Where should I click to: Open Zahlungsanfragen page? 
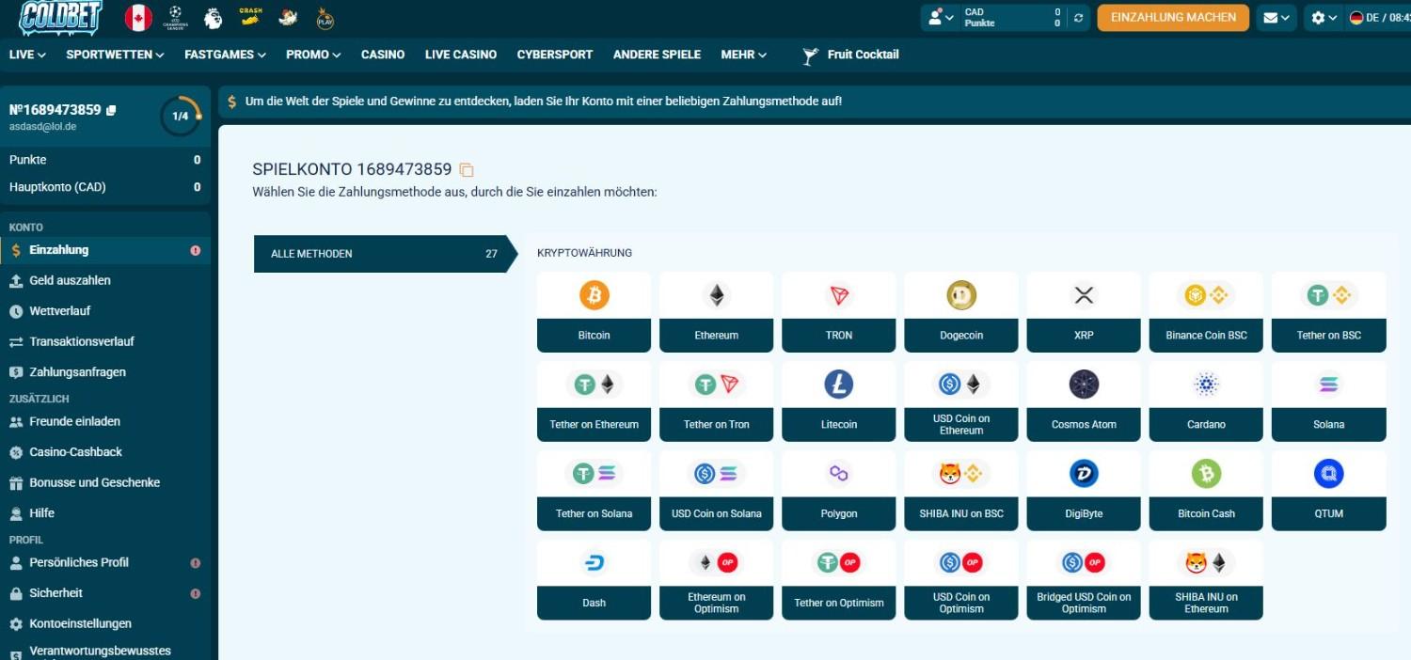tap(105, 372)
